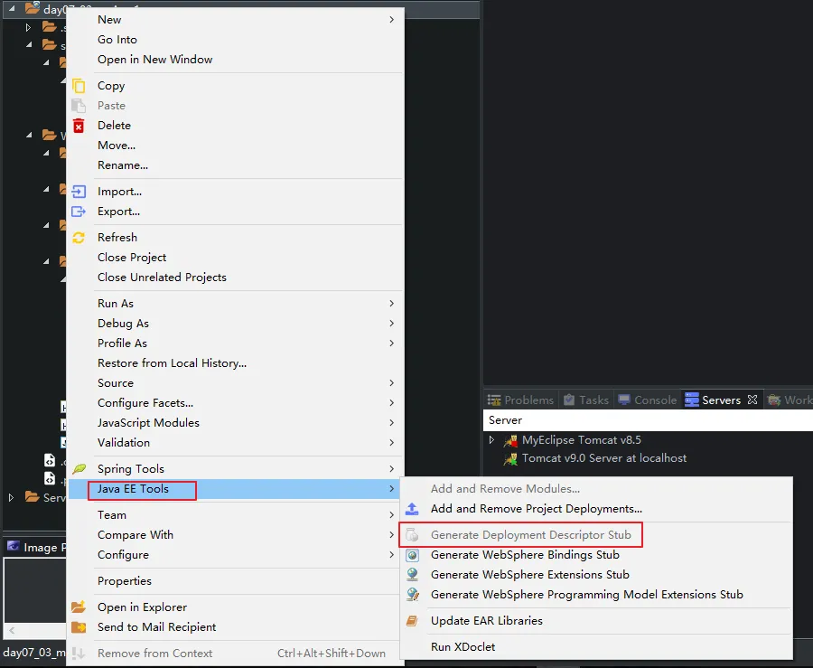Image resolution: width=813 pixels, height=668 pixels.
Task: Collapse the day07 project tree node
Action: (12, 8)
